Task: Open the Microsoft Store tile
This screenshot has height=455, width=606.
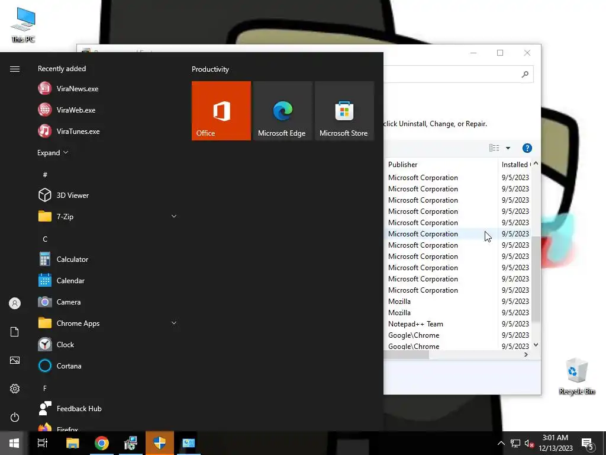Action: [344, 111]
